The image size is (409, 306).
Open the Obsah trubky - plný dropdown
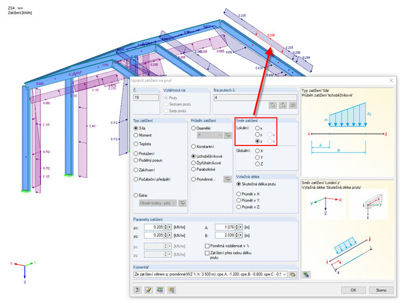pyautogui.click(x=174, y=203)
